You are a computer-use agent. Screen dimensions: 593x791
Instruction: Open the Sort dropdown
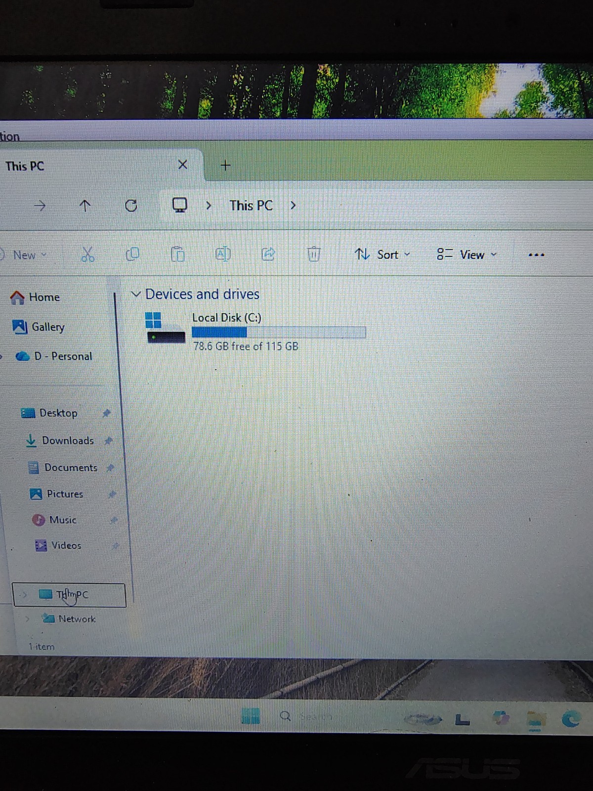[x=382, y=255]
